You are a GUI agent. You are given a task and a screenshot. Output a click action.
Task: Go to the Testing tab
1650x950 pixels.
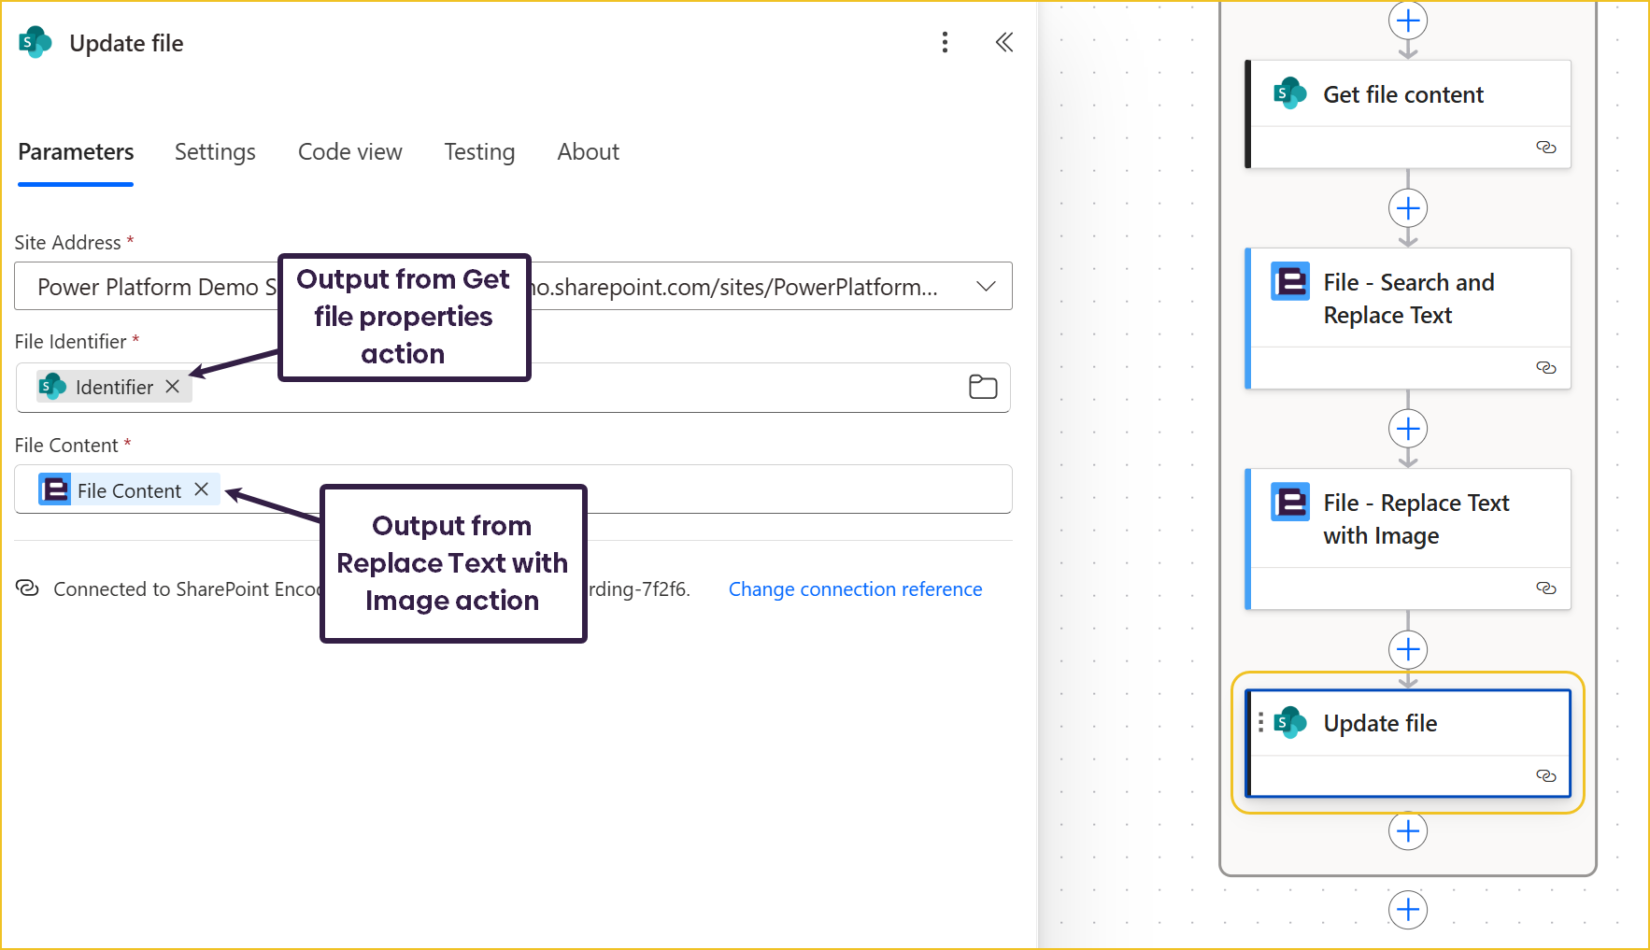click(x=479, y=152)
